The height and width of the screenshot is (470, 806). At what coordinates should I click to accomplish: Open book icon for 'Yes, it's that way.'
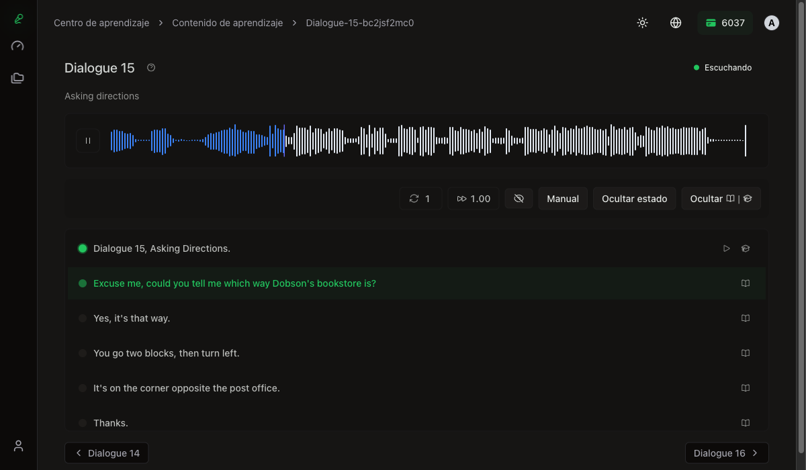(x=745, y=318)
